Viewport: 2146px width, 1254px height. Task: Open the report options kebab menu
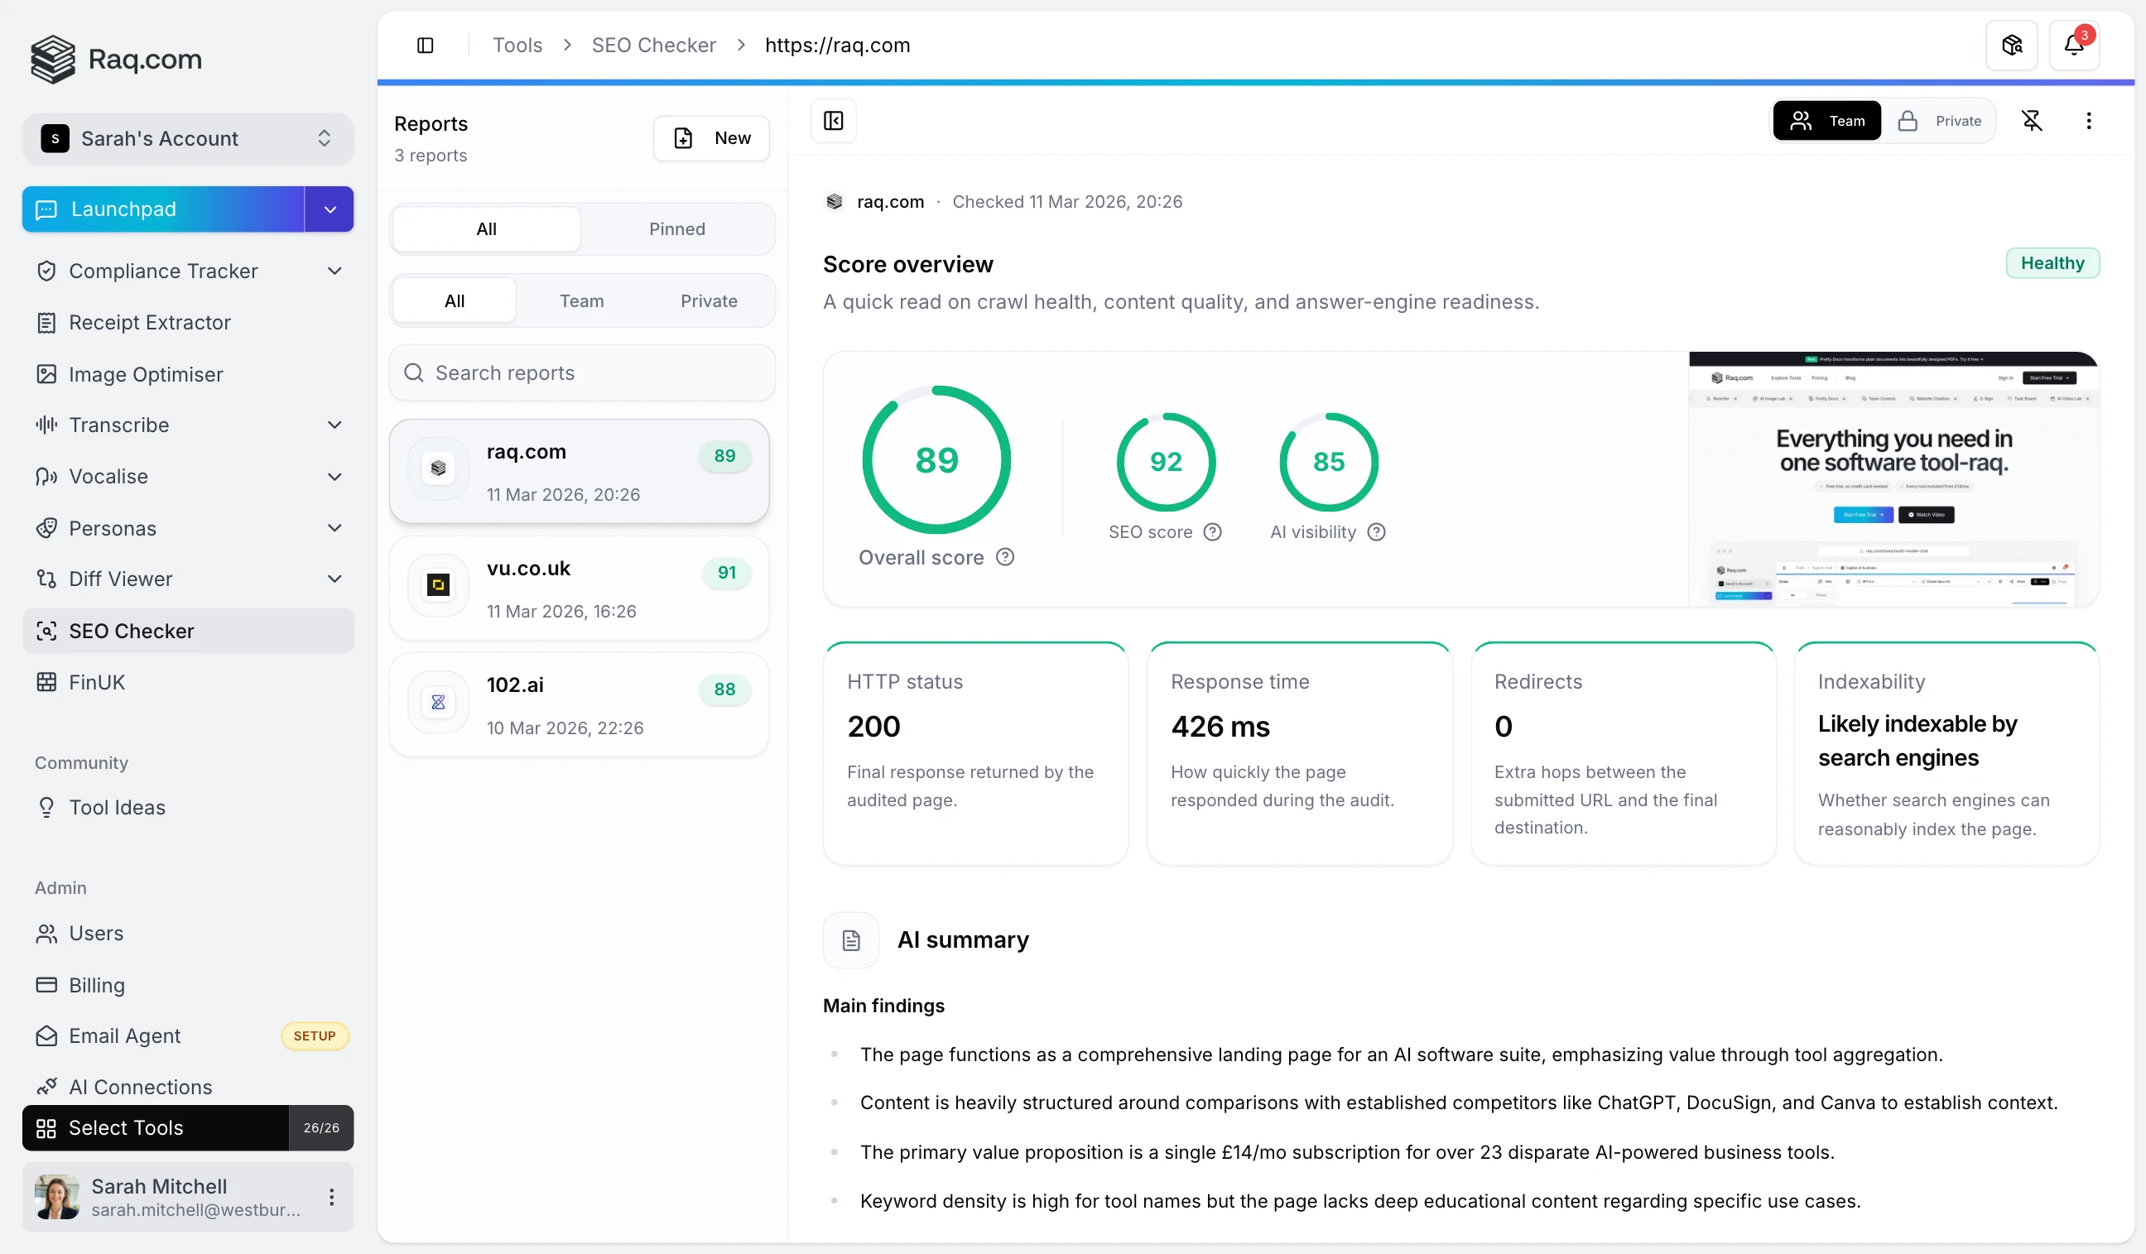[2089, 121]
